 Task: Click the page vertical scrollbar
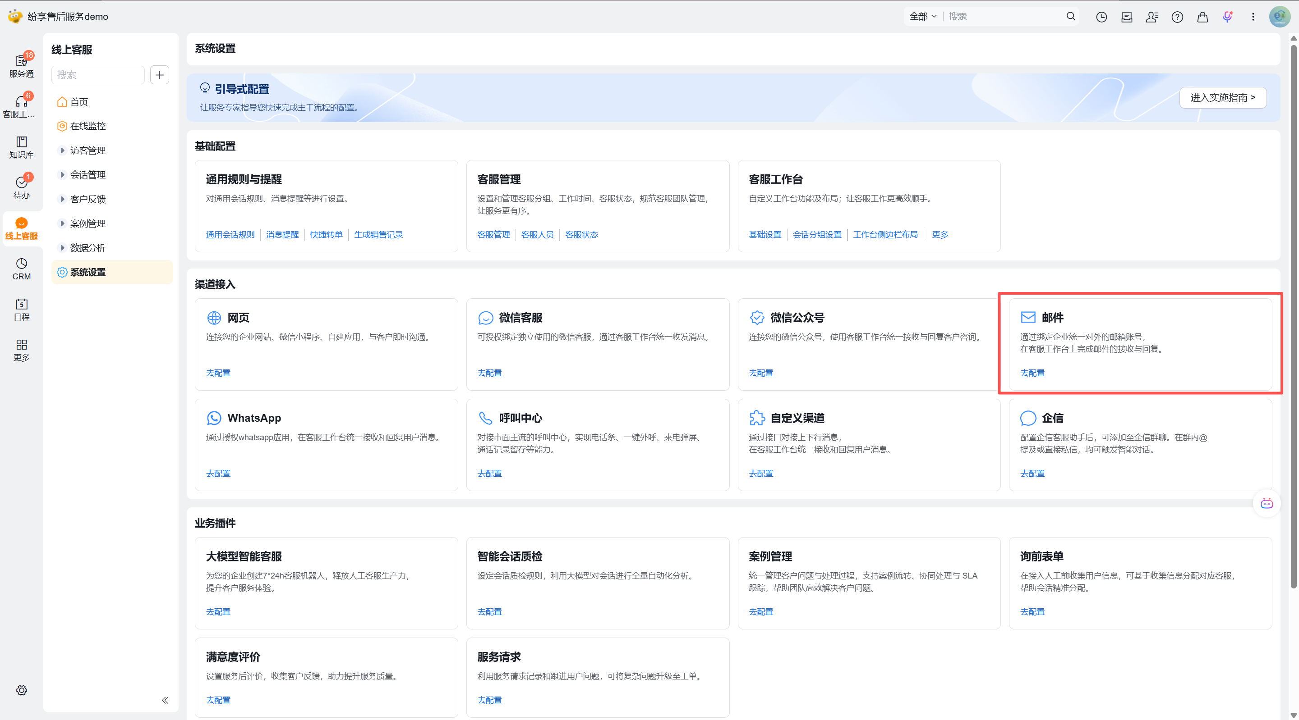point(1294,316)
